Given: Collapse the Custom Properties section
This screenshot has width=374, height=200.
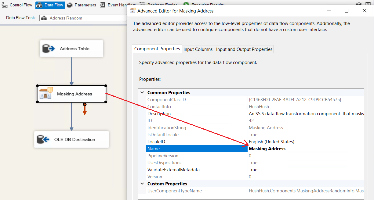Looking at the screenshot, I should click(x=142, y=184).
